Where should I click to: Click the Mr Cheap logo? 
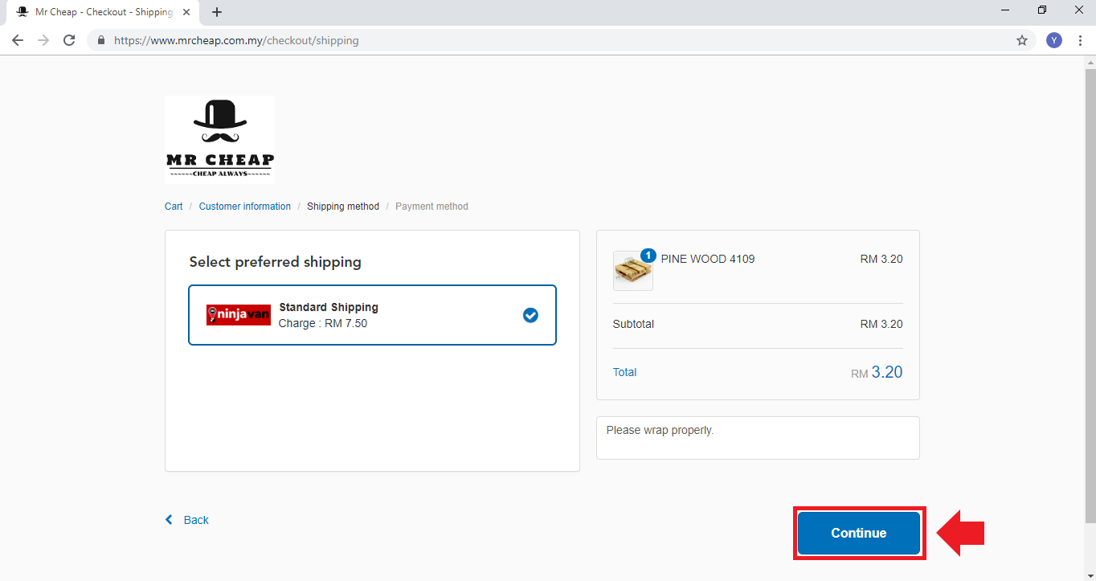[220, 140]
